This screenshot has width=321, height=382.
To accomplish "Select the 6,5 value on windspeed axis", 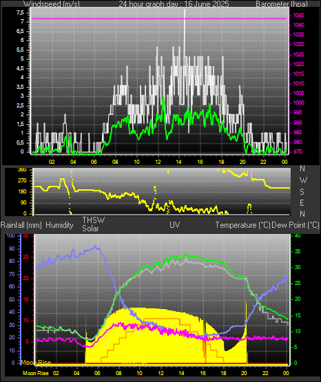I will coord(20,31).
